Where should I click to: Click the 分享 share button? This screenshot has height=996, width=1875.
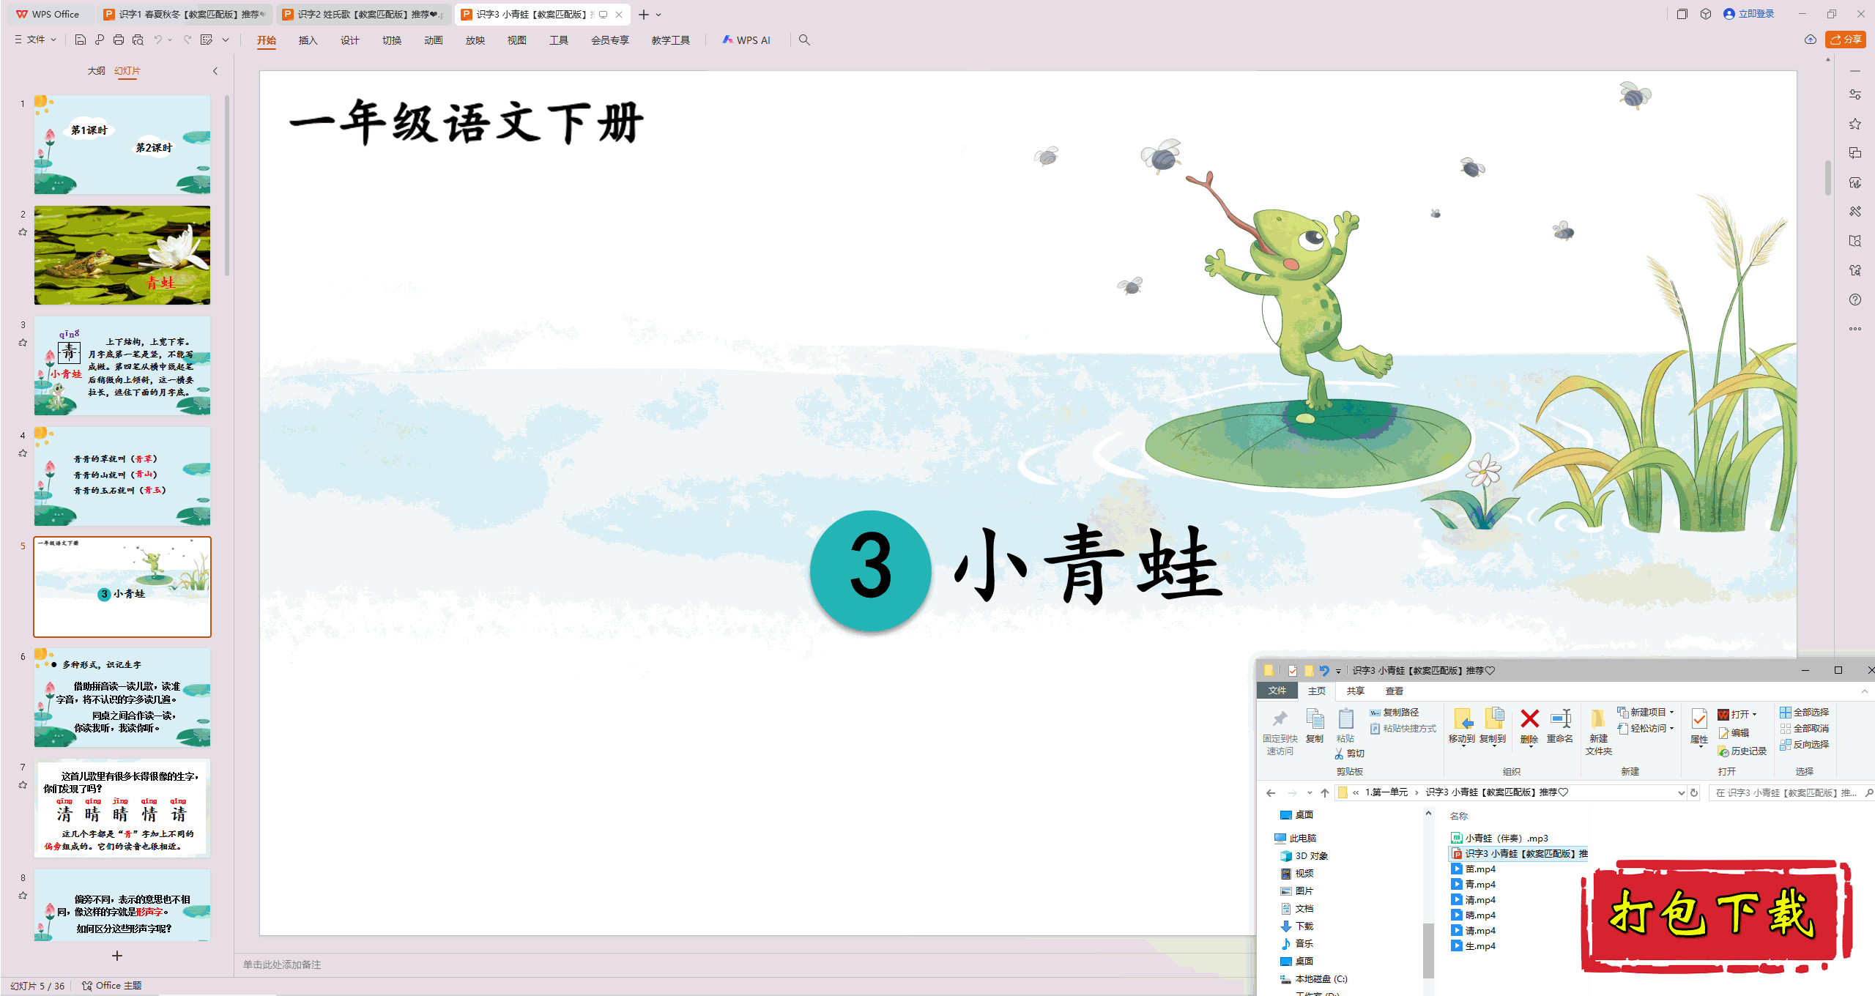click(1846, 40)
